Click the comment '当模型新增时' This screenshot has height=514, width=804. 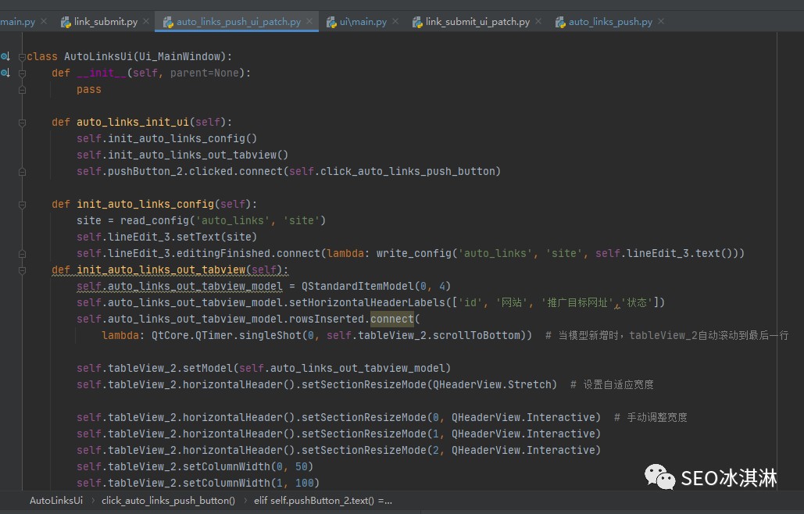[588, 335]
